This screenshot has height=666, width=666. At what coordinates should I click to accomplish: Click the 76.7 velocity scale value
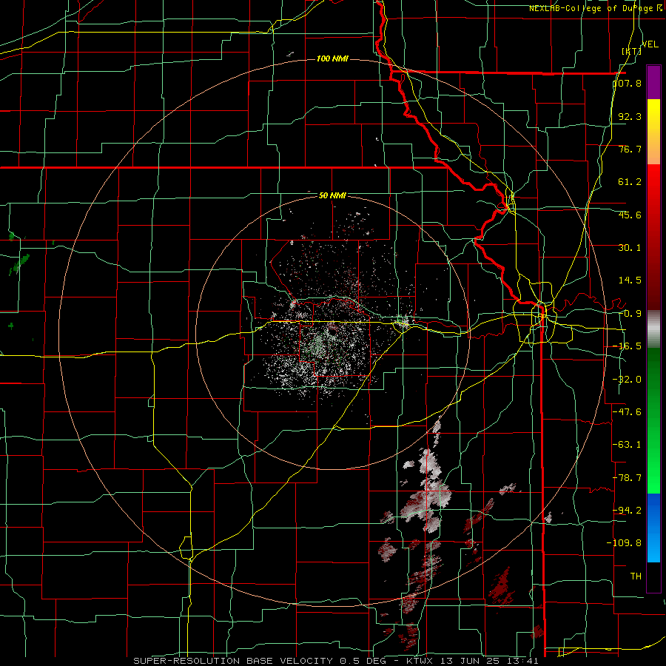click(630, 149)
